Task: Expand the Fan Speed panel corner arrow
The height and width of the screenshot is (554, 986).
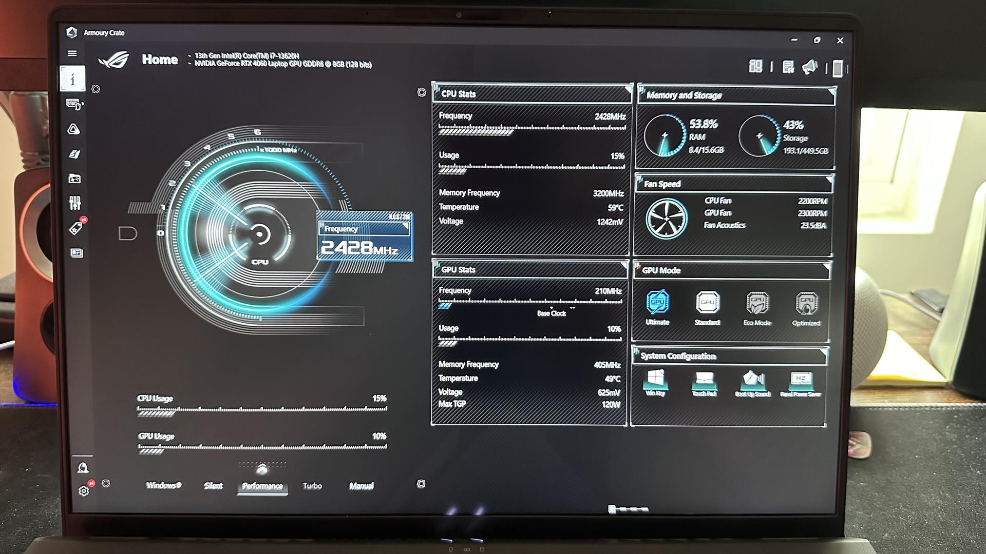Action: pos(828,180)
